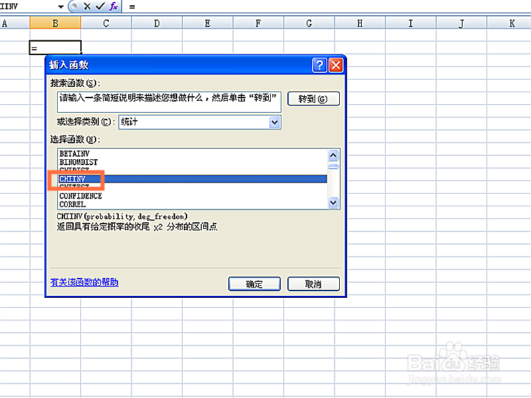This screenshot has width=531, height=398.
Task: Click the formula bar input area
Action: (327, 7)
